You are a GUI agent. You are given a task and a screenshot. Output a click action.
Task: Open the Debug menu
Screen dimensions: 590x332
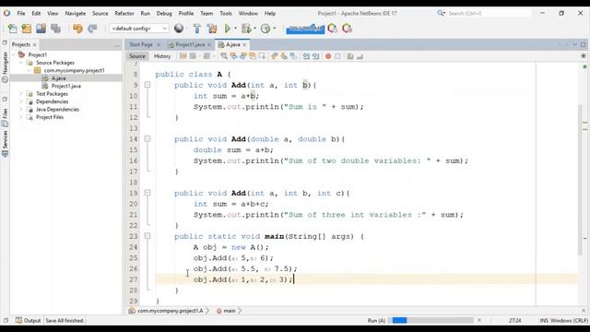(164, 13)
